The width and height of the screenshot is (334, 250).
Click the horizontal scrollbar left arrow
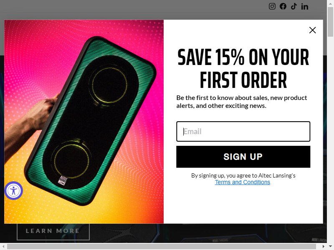point(3,247)
